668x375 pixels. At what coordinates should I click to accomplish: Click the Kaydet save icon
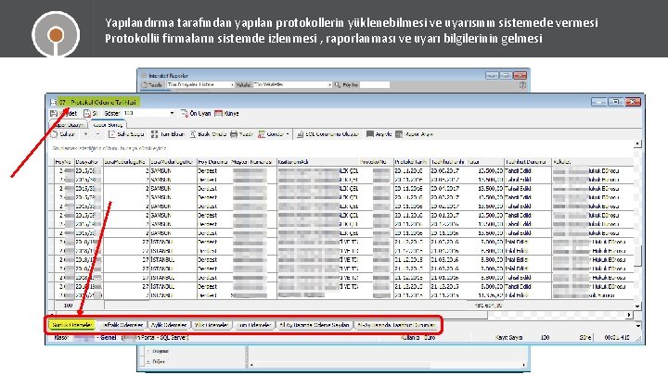click(x=54, y=114)
